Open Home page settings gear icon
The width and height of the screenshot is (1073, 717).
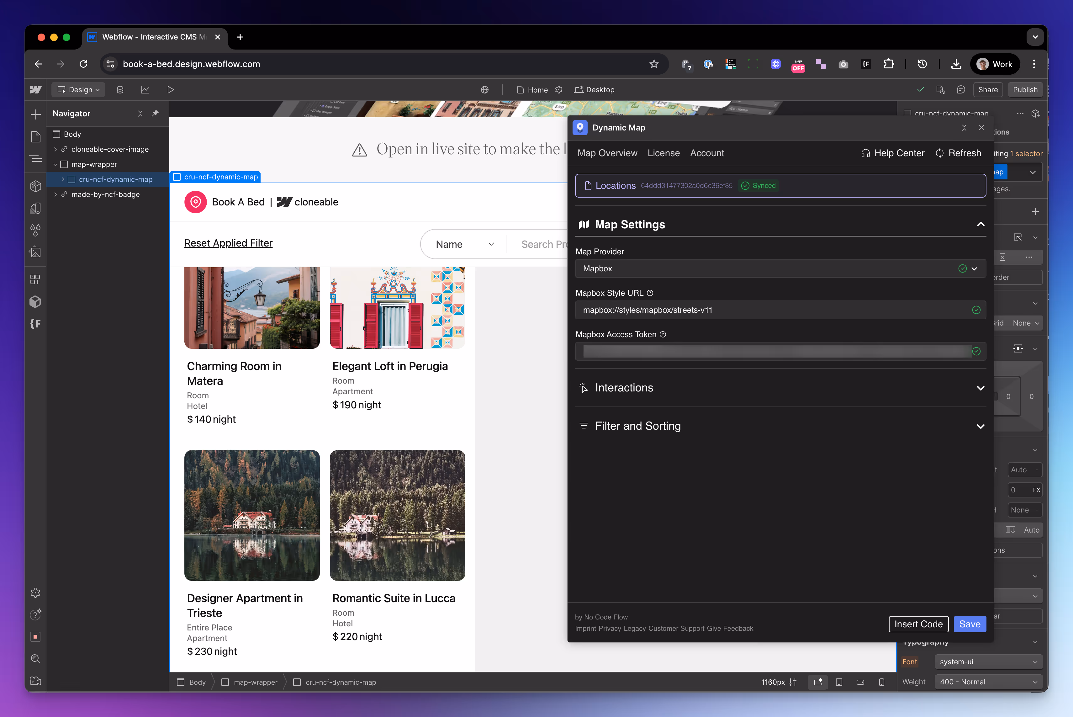[x=559, y=90]
